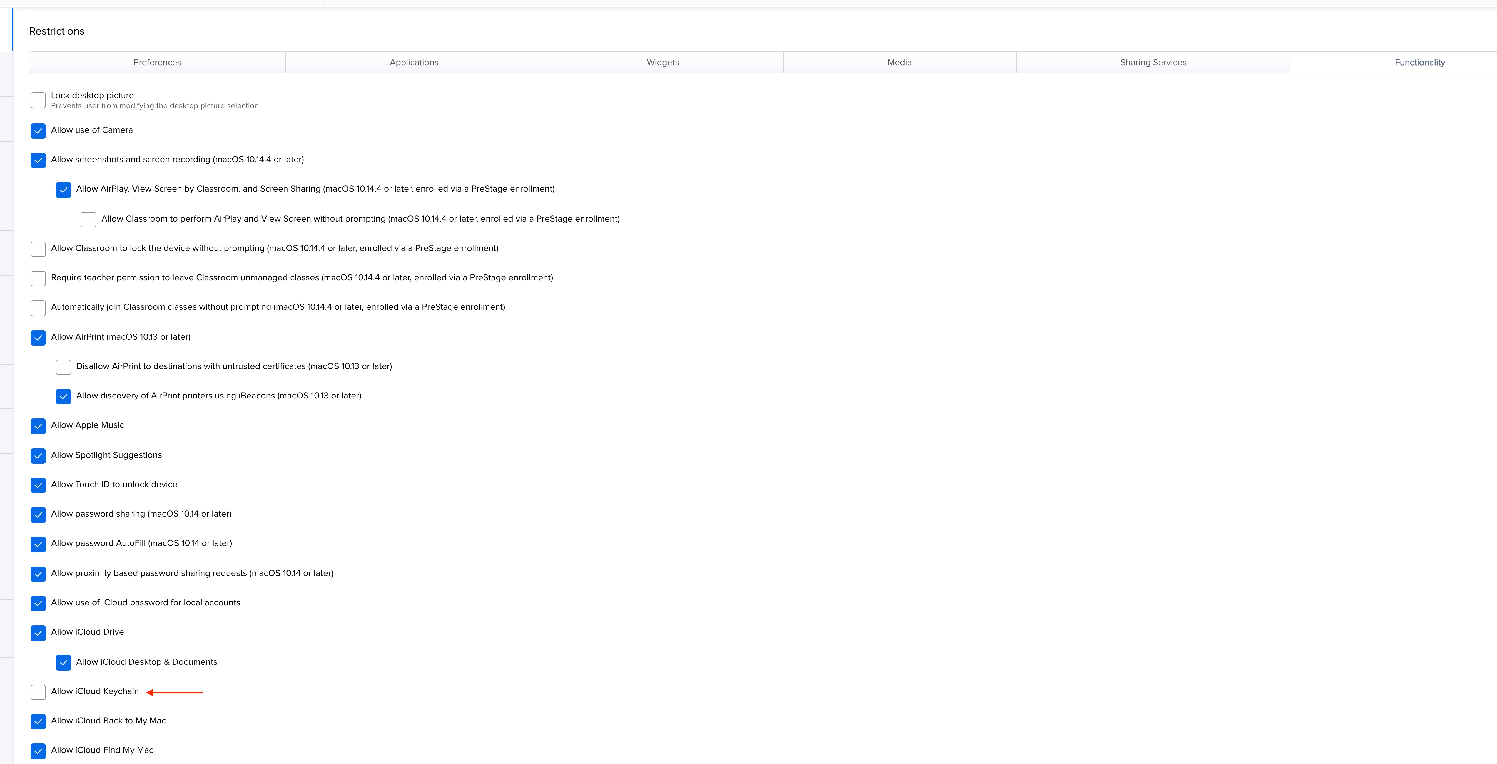Toggle Allow screenshots and screen recording
The image size is (1497, 764).
(x=38, y=160)
